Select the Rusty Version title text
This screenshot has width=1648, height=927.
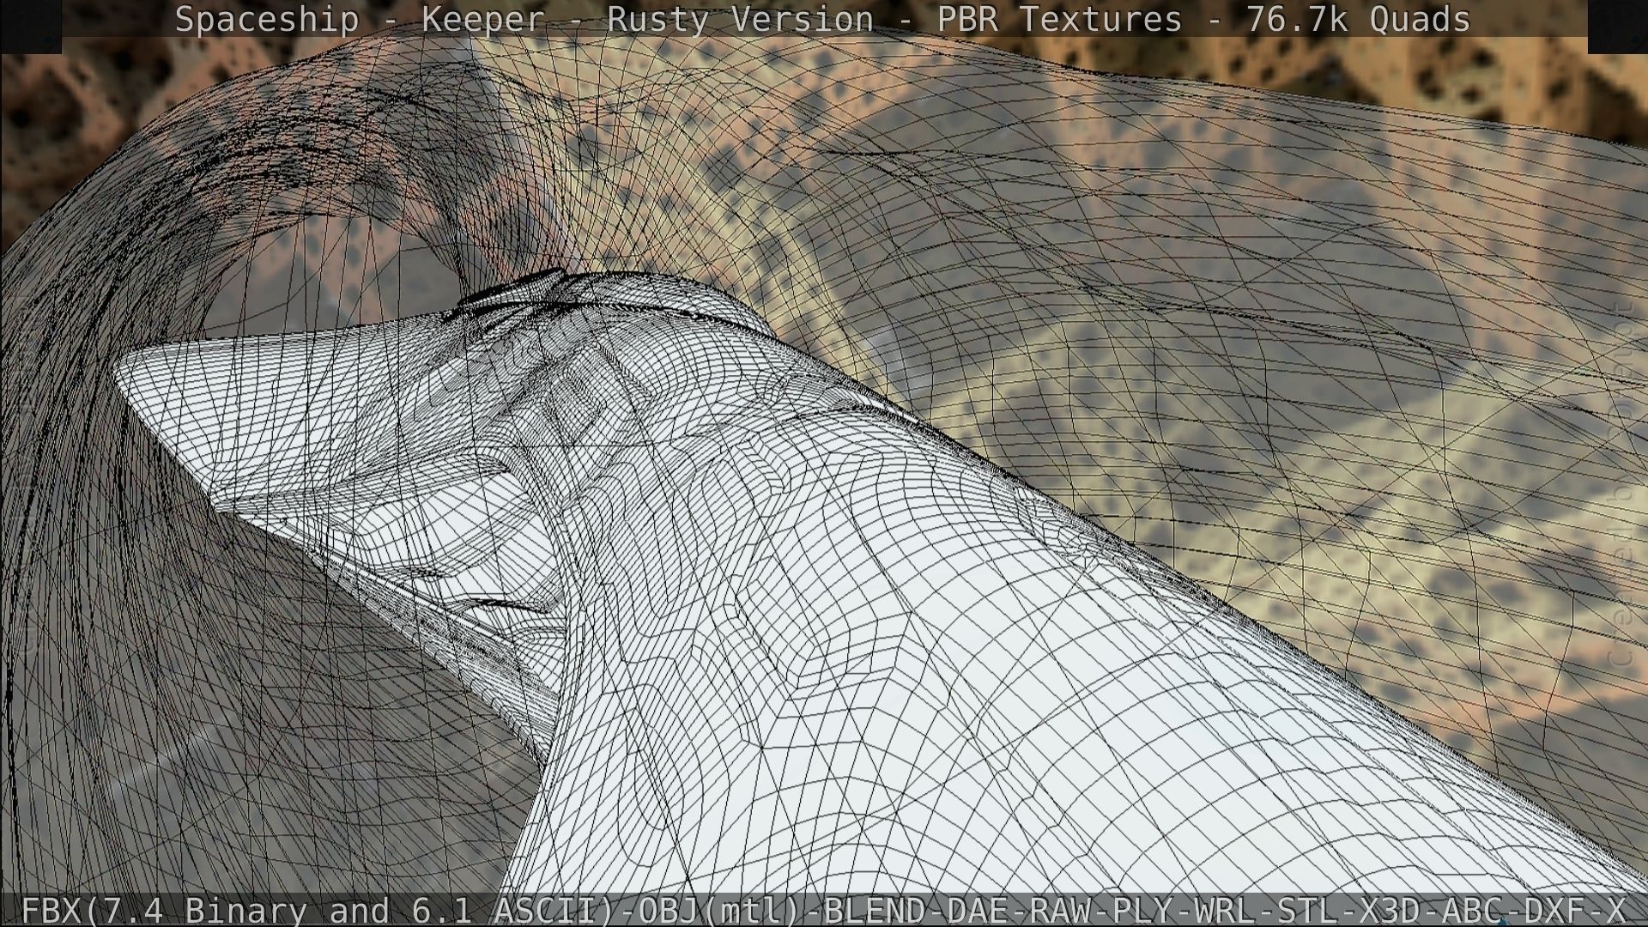tap(740, 19)
